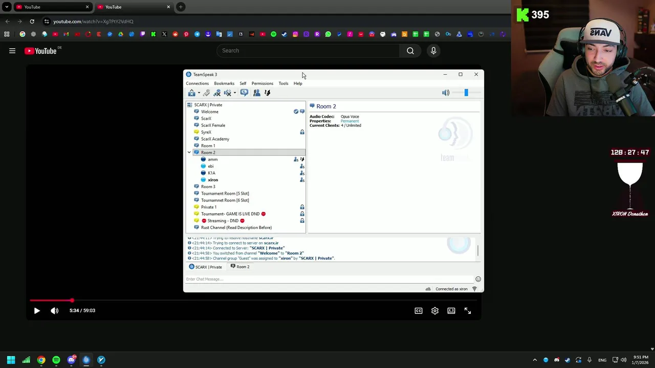The height and width of the screenshot is (368, 655).
Task: Play the YouTube video
Action: click(37, 311)
